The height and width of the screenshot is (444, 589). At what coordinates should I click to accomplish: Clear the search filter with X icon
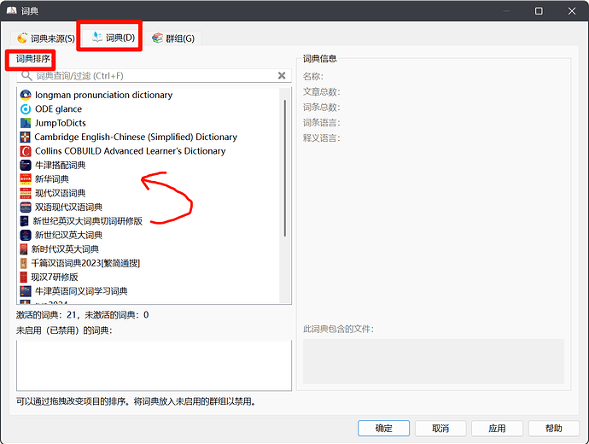tap(282, 76)
